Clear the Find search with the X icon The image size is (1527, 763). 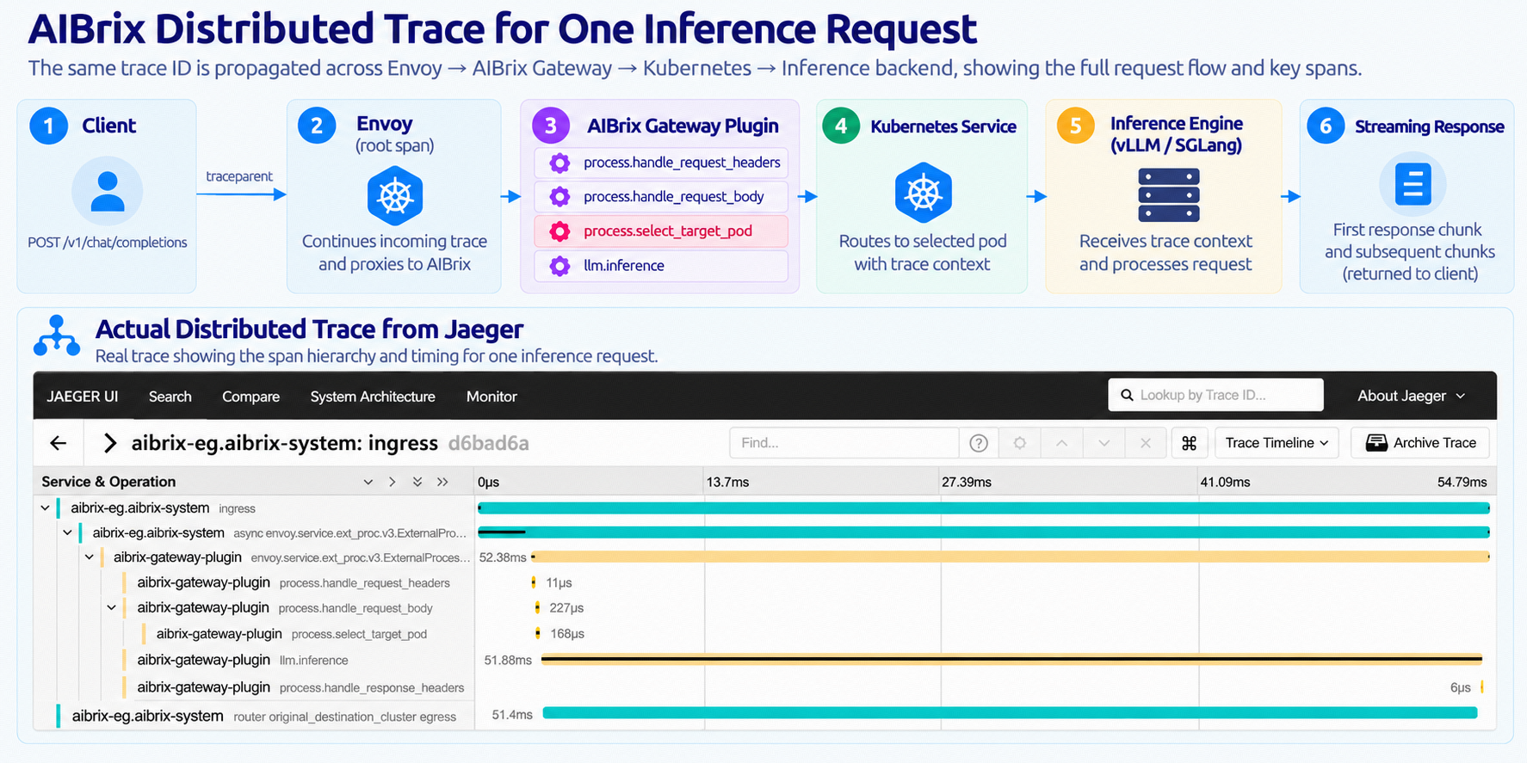click(1146, 443)
